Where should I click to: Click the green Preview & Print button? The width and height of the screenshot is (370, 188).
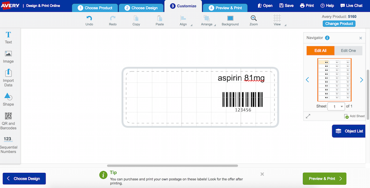tap(324, 178)
